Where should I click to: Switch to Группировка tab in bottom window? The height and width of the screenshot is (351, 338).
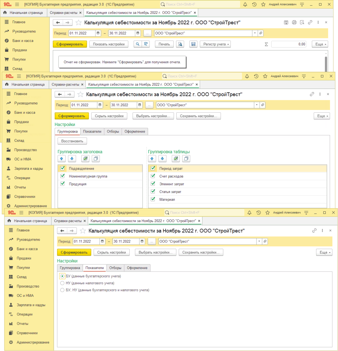coord(70,268)
